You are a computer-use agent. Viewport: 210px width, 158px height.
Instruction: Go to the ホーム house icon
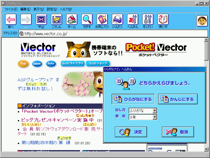coord(72,19)
